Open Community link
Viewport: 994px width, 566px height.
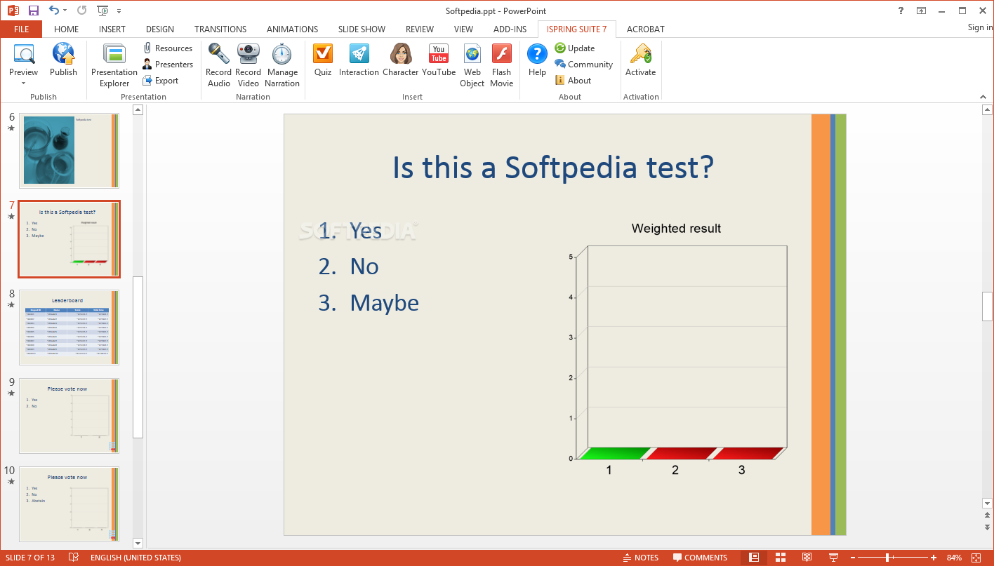click(x=583, y=65)
